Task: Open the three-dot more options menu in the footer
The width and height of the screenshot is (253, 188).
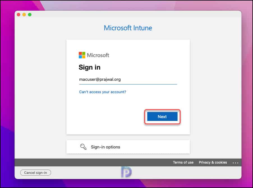Action: tap(235, 163)
